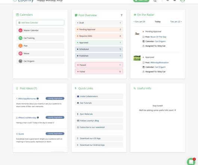Click the gray Cat Origami avatar
The image size is (198, 165).
[x=21, y=61]
